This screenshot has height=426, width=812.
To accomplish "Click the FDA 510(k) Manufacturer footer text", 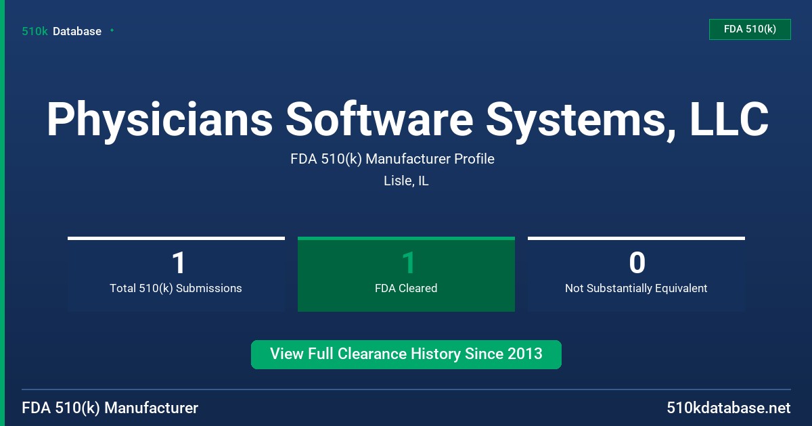I will [110, 408].
